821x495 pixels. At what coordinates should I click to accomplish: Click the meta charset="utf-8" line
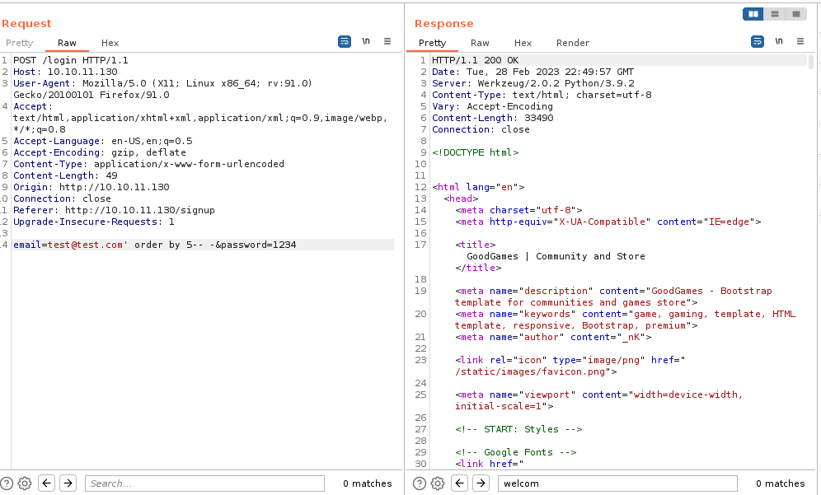[x=518, y=210]
